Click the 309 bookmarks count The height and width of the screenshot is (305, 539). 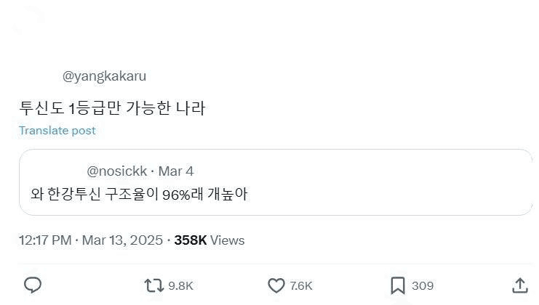423,286
